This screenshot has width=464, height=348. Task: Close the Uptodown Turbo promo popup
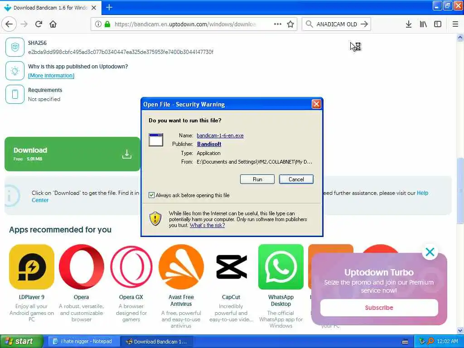[x=430, y=252]
